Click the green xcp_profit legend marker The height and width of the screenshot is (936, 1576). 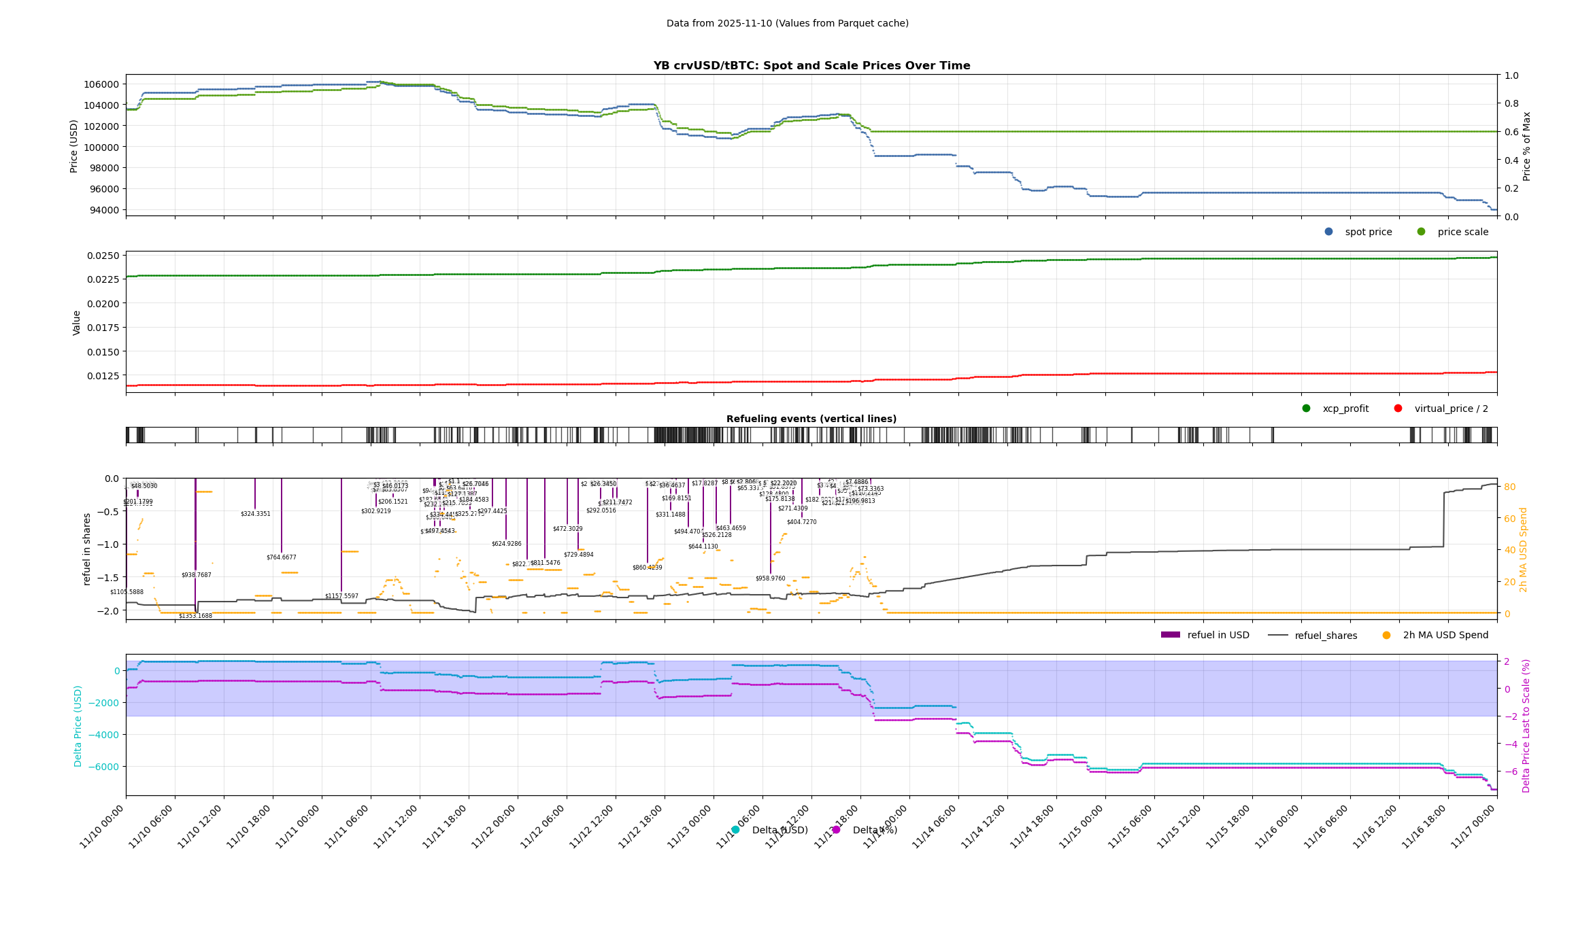point(1306,409)
